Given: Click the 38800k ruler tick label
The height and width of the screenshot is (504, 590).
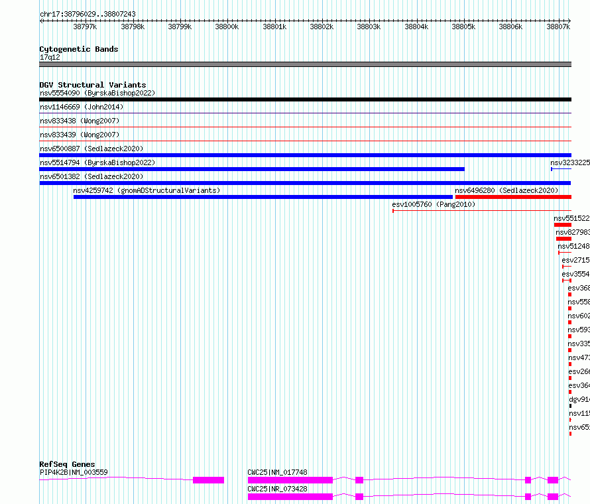Looking at the screenshot, I should point(227,27).
